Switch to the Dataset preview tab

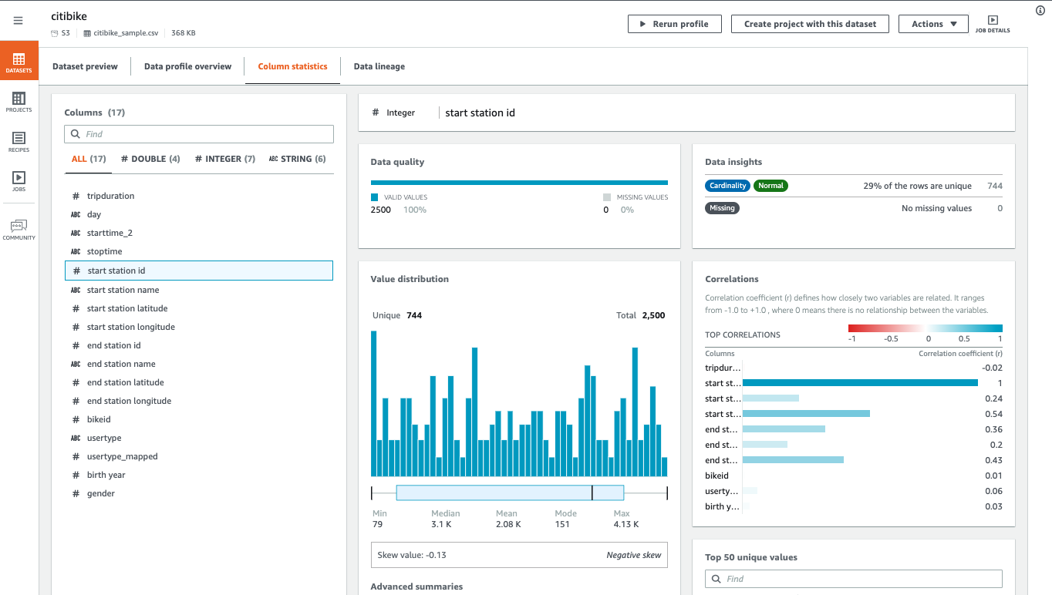pos(85,66)
